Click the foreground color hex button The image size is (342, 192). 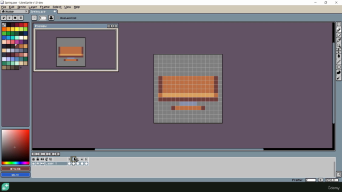15,169
